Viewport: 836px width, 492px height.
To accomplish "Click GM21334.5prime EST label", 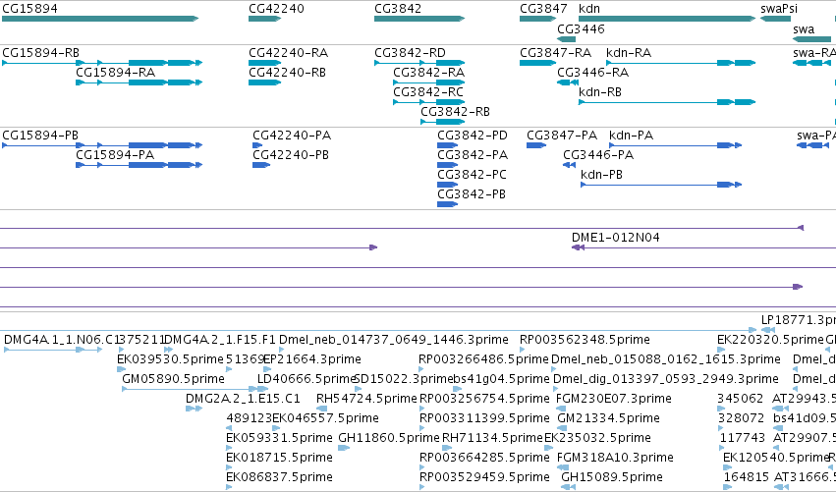I will point(608,418).
